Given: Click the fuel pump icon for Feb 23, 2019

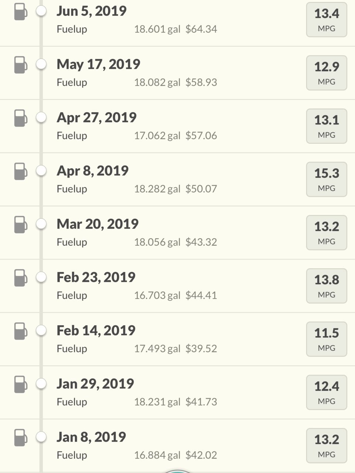Looking at the screenshot, I should (x=21, y=278).
